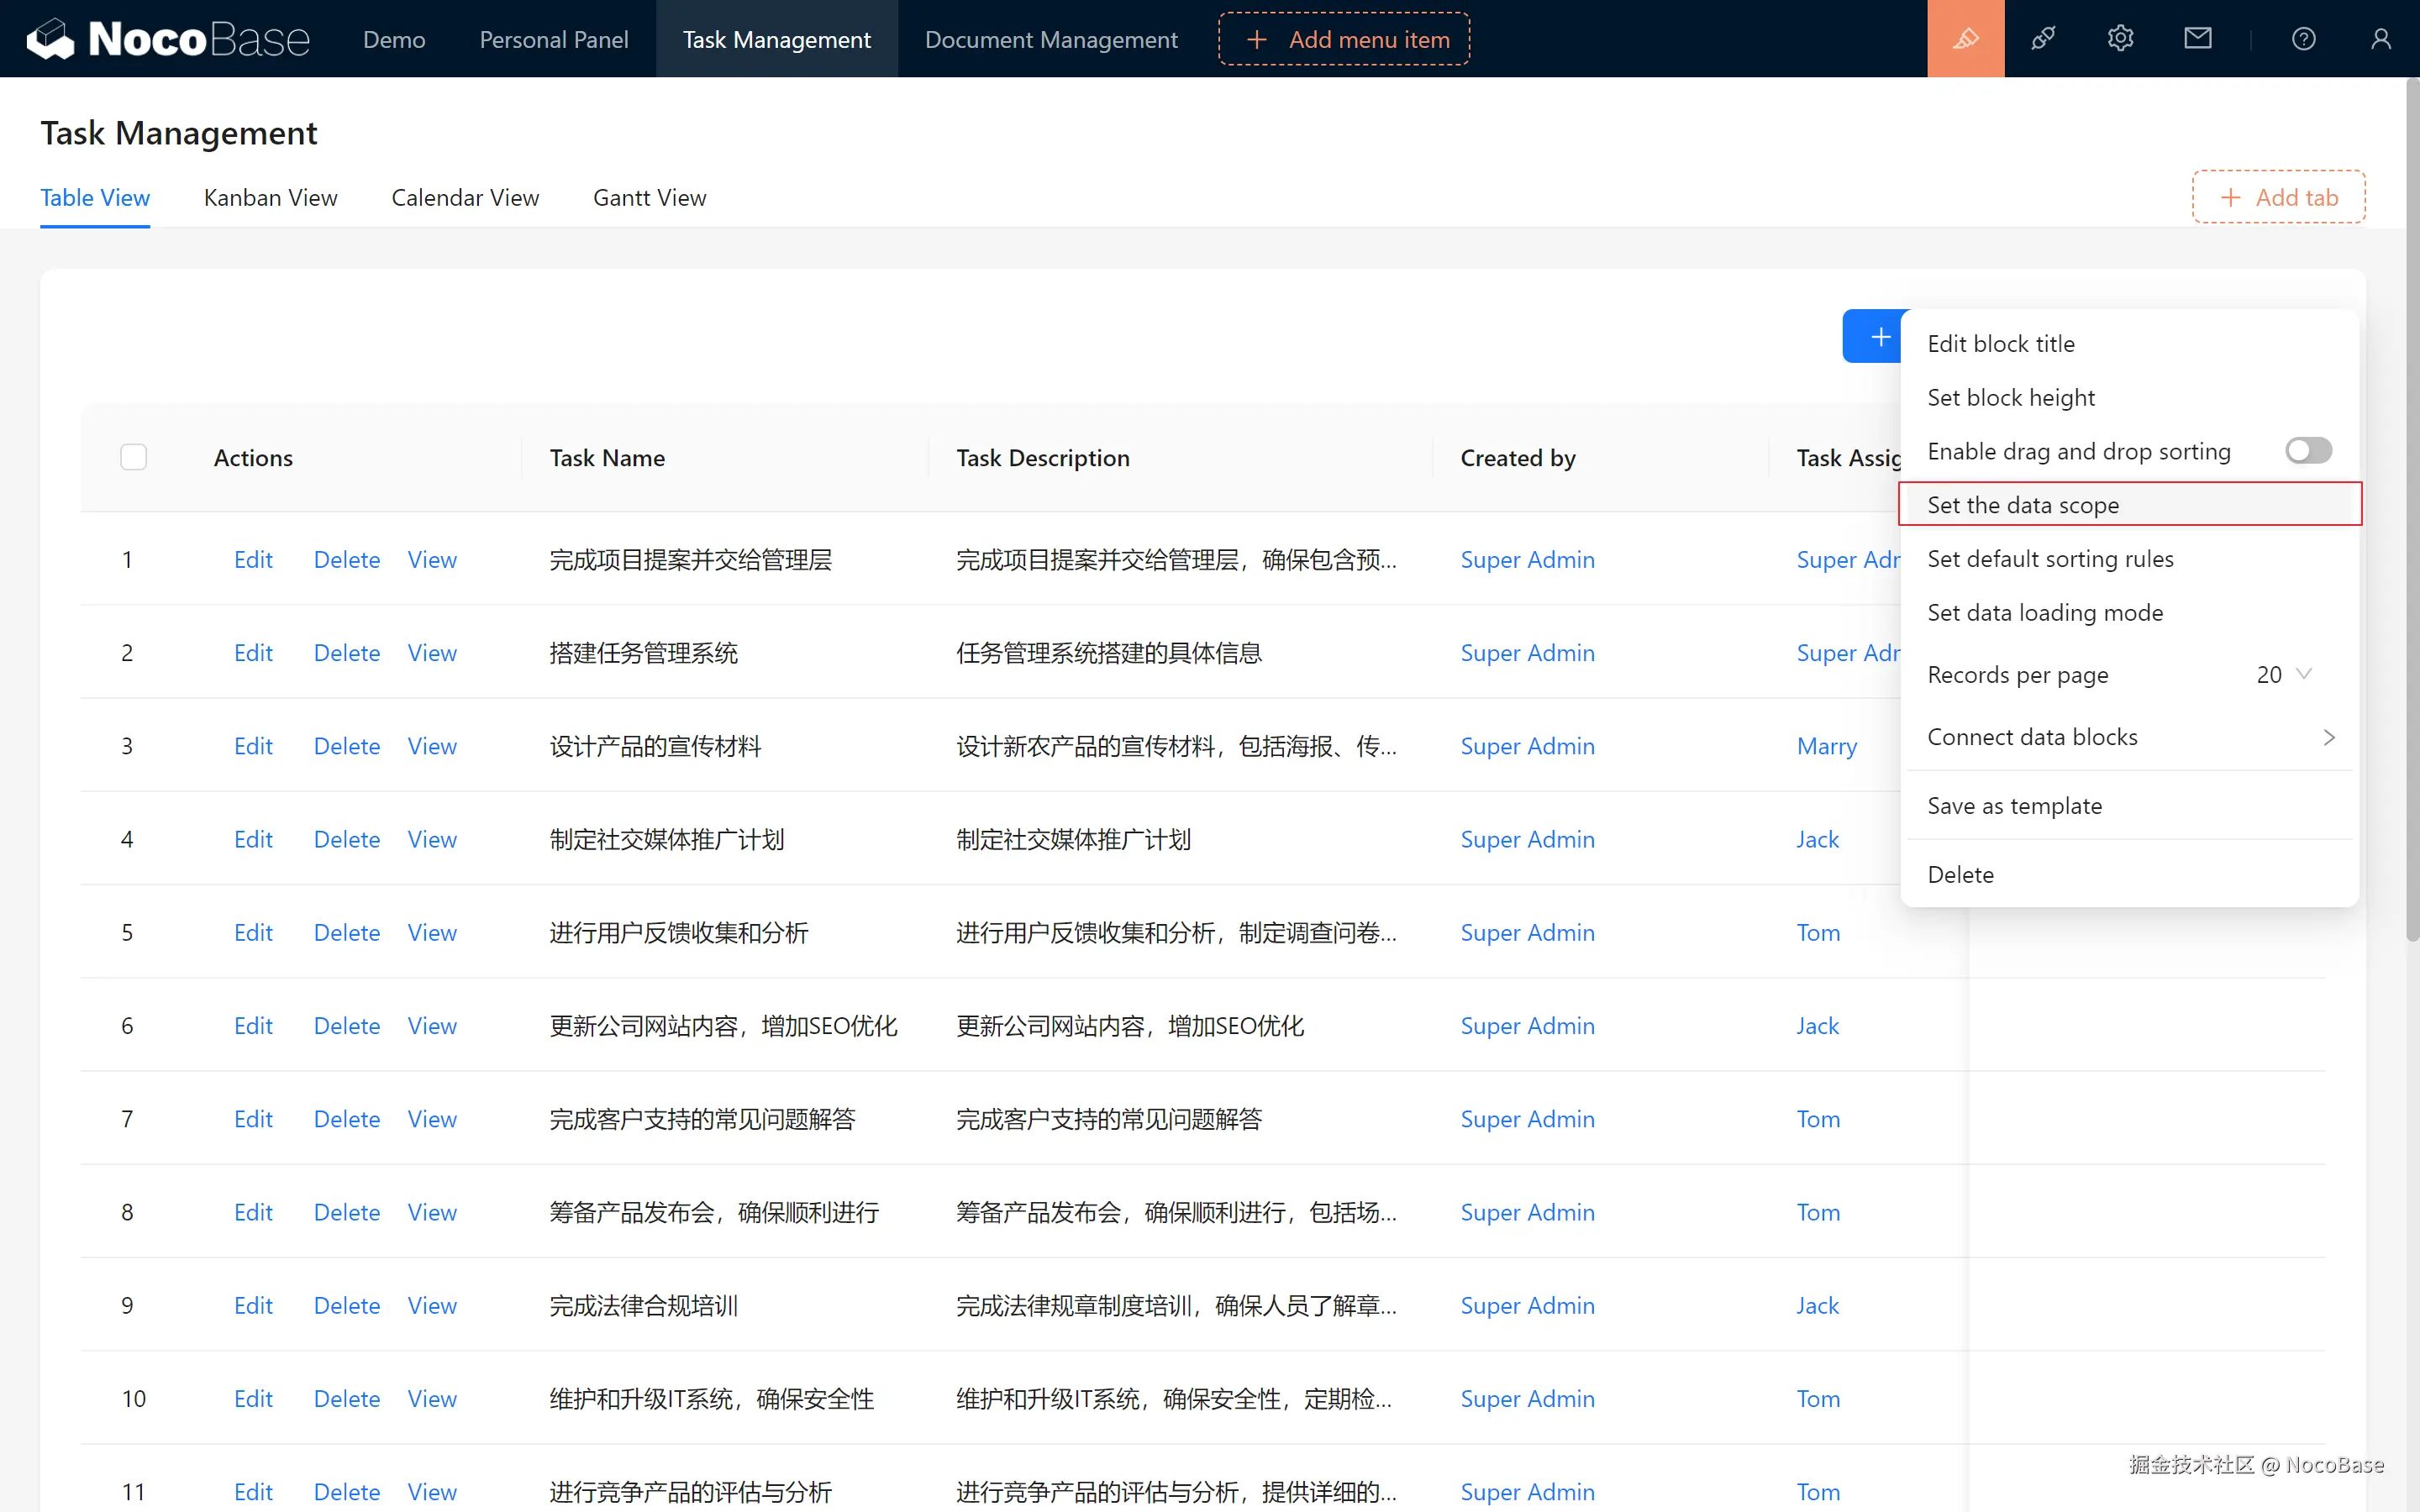Click the blue plus add button

click(1877, 337)
